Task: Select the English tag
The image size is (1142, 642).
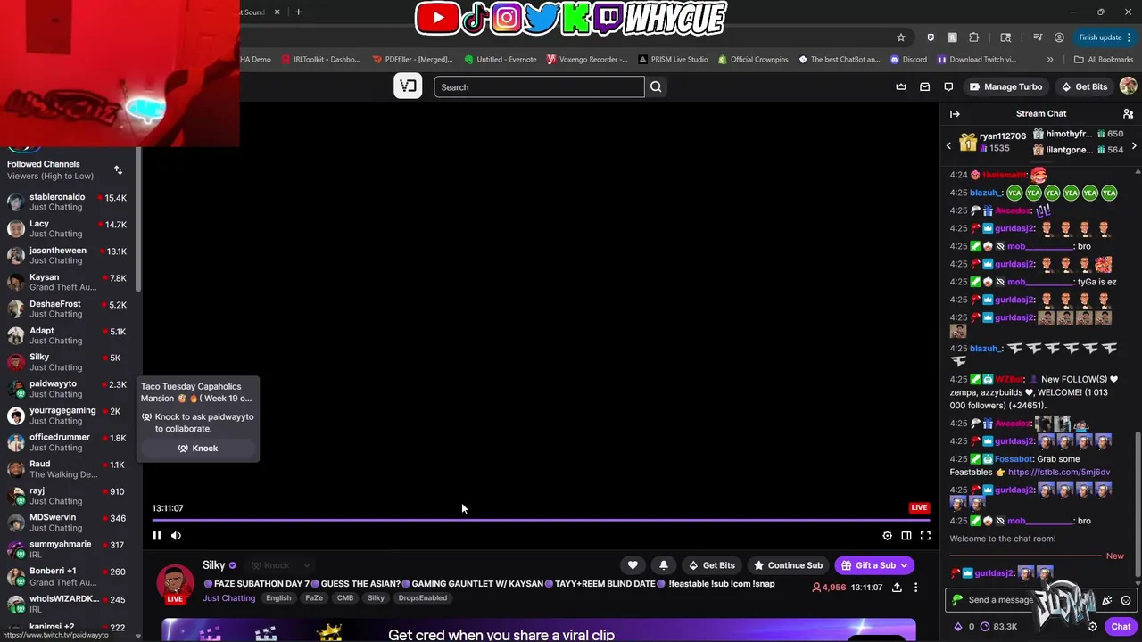Action: tap(278, 597)
